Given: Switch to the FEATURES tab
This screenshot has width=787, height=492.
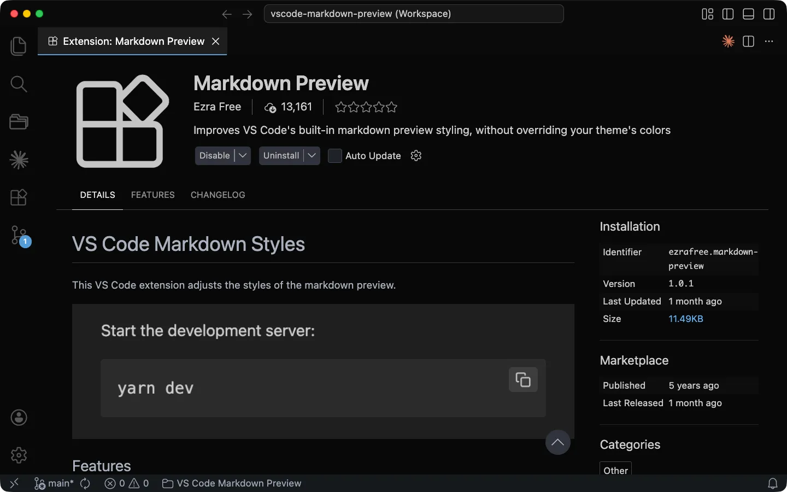Looking at the screenshot, I should [x=153, y=195].
